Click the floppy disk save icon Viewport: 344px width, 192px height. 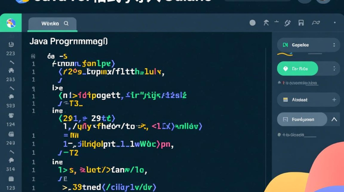[x=301, y=23]
